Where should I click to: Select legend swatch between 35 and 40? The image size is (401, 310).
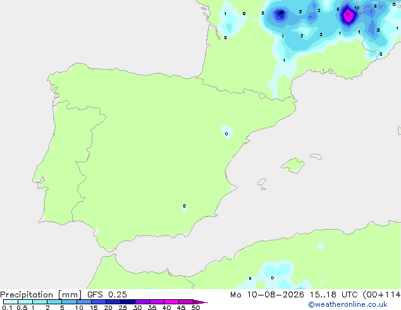tap(156, 302)
